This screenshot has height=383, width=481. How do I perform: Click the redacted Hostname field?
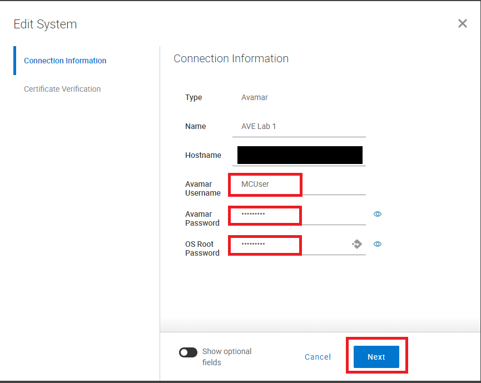coord(299,155)
